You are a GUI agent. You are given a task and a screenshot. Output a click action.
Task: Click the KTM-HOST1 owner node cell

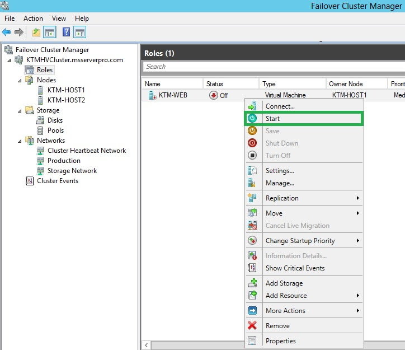349,95
